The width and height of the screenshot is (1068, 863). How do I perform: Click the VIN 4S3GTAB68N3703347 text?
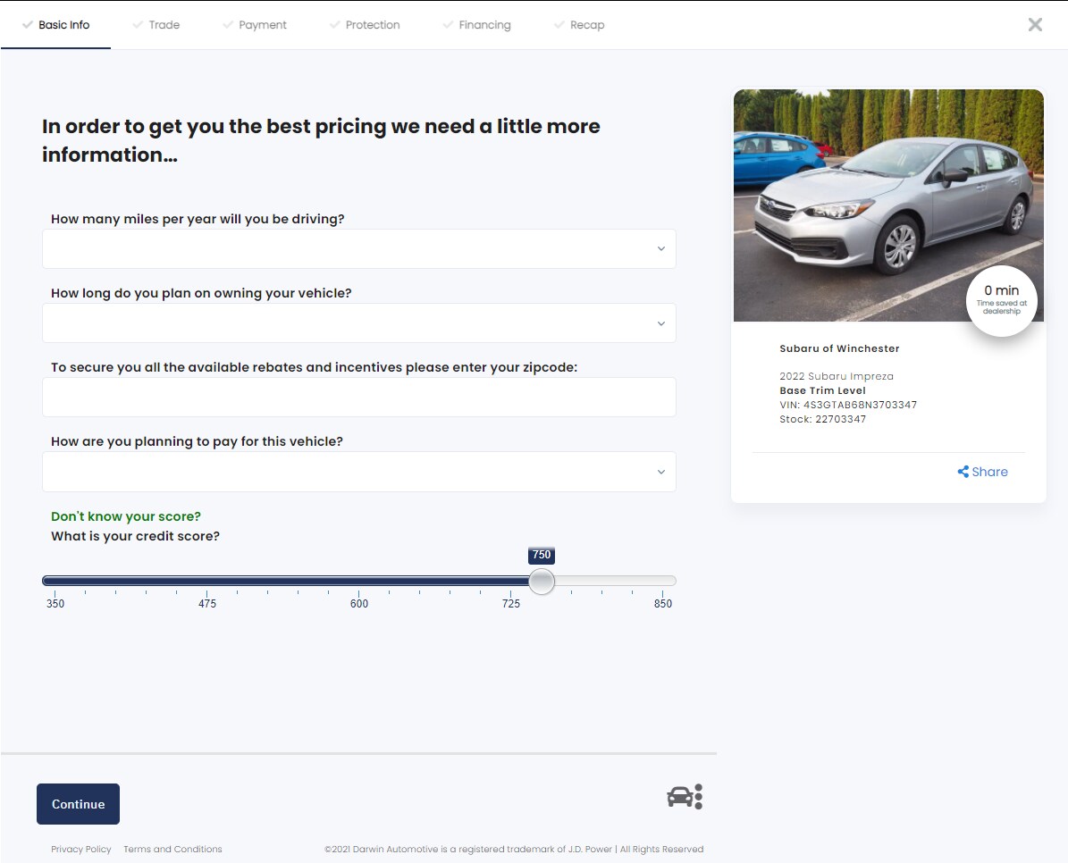(x=848, y=405)
